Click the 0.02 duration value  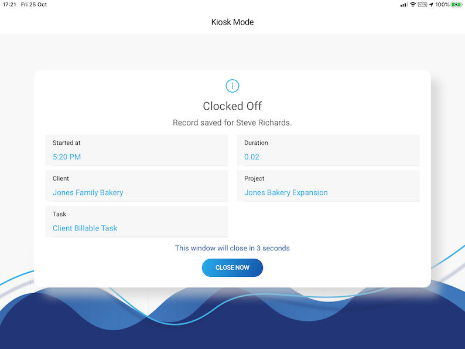pos(252,157)
